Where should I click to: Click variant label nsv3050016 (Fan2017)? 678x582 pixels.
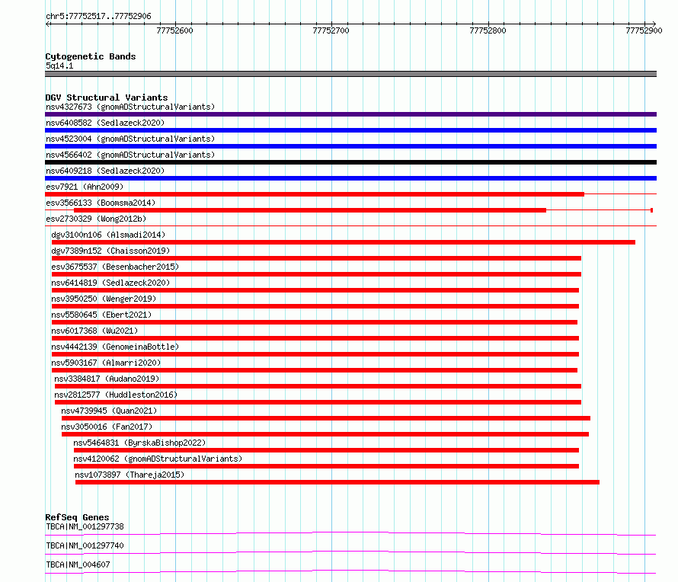(107, 427)
